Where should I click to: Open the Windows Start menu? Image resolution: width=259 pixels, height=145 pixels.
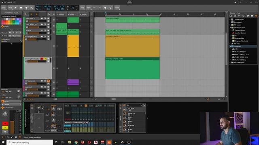point(3,142)
